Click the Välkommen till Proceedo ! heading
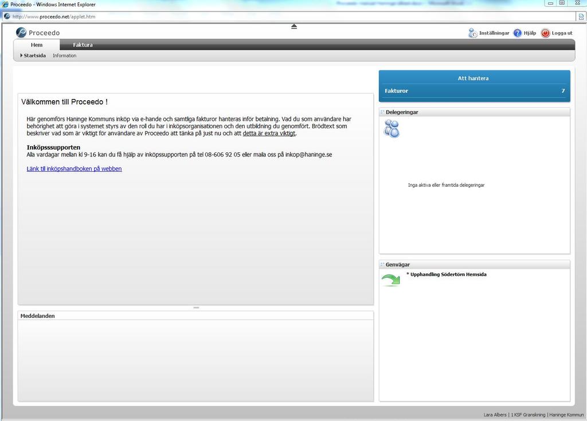 [x=64, y=102]
